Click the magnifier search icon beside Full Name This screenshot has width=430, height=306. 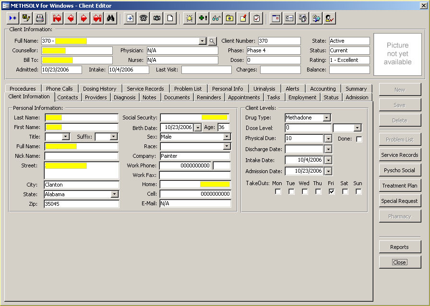[x=212, y=41]
